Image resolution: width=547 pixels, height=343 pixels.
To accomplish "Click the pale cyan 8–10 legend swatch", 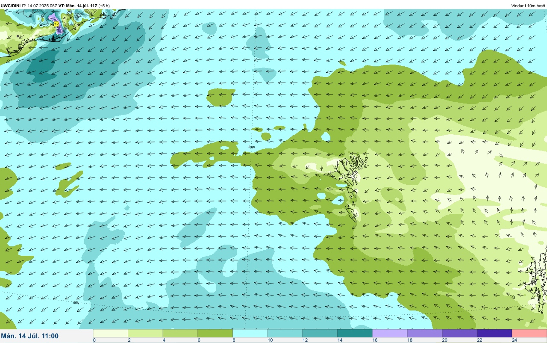I will pos(250,333).
